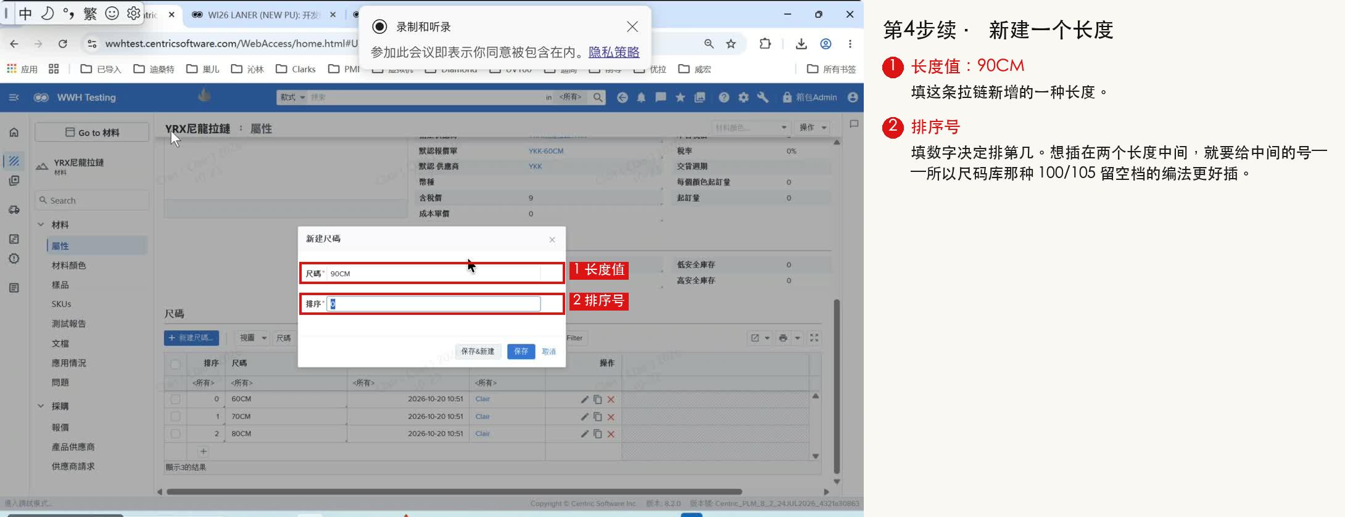Check the 80CM row checkbox
Image resolution: width=1345 pixels, height=517 pixels.
175,434
